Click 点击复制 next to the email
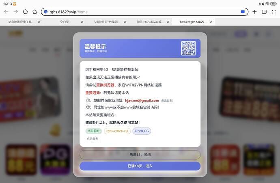Image resolution: width=280 pixels, height=183 pixels. tap(167, 101)
